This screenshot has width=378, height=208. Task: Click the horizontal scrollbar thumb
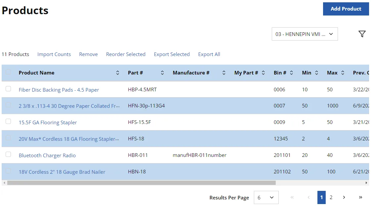point(142,183)
